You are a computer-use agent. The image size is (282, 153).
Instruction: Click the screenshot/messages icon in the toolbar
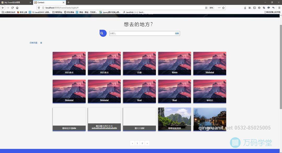point(268,8)
